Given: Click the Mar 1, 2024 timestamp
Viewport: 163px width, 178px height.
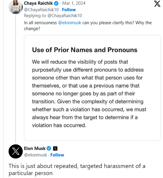Looking at the screenshot, I should [74, 3].
